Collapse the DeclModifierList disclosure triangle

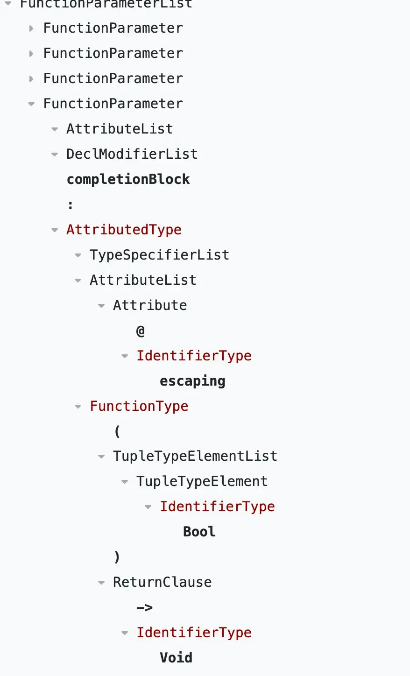(x=55, y=155)
